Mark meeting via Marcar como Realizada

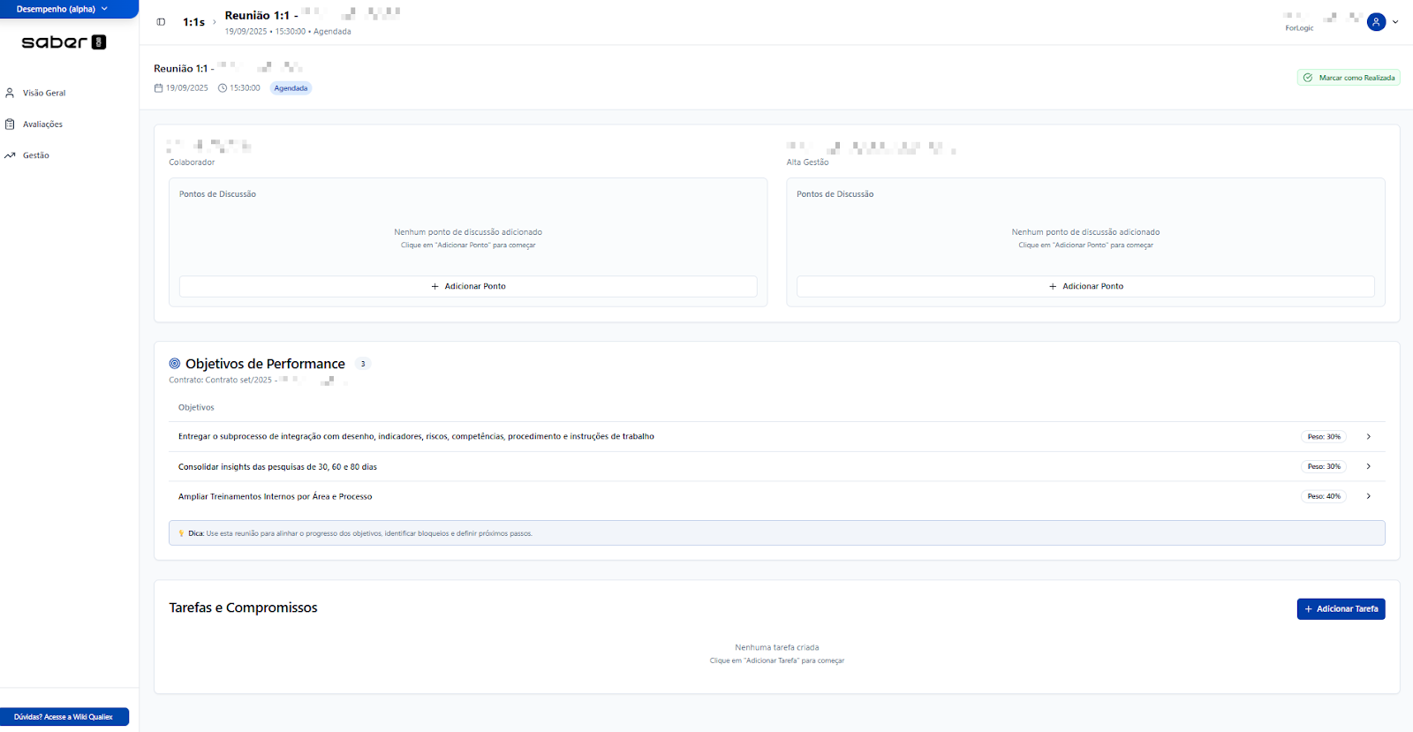1349,78
